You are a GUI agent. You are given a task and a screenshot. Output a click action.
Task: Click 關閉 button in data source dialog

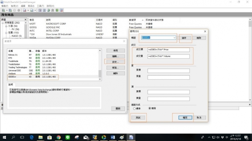click(x=118, y=109)
